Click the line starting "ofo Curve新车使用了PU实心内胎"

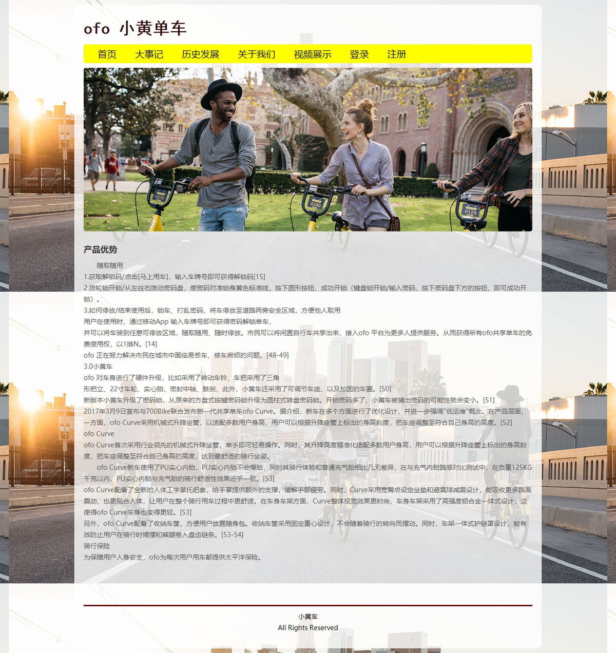(x=308, y=473)
